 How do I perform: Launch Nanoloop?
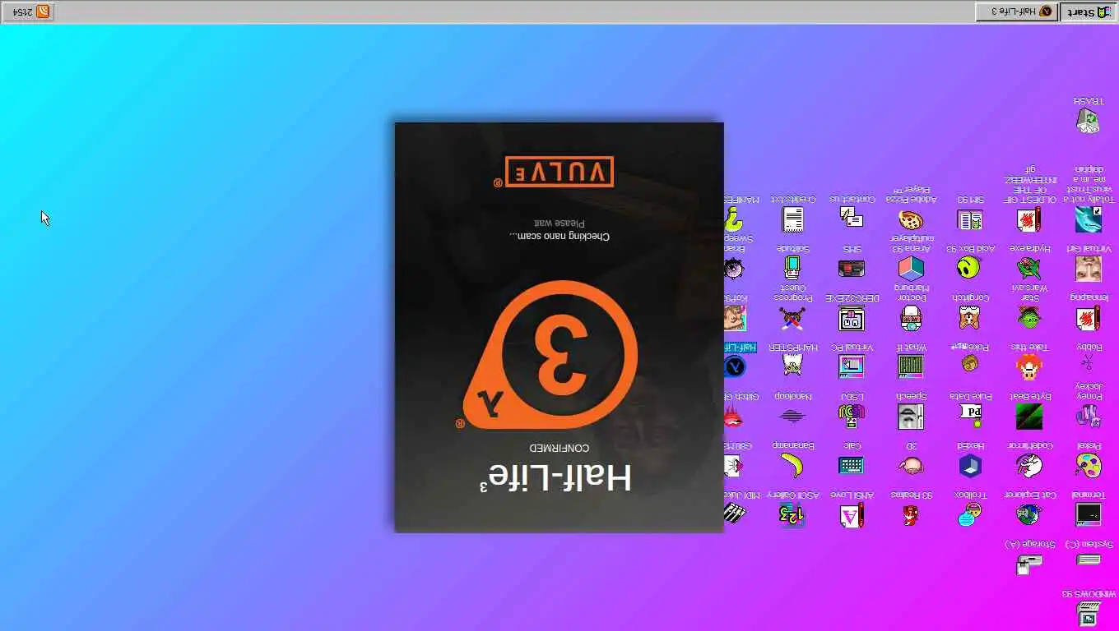click(792, 416)
